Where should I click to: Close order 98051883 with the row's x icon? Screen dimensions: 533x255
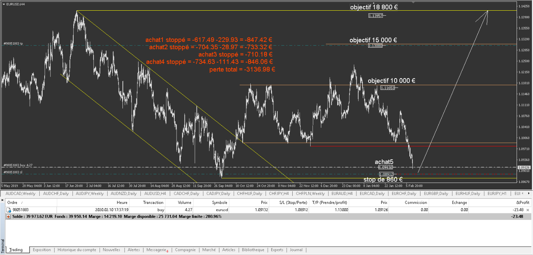click(x=528, y=210)
